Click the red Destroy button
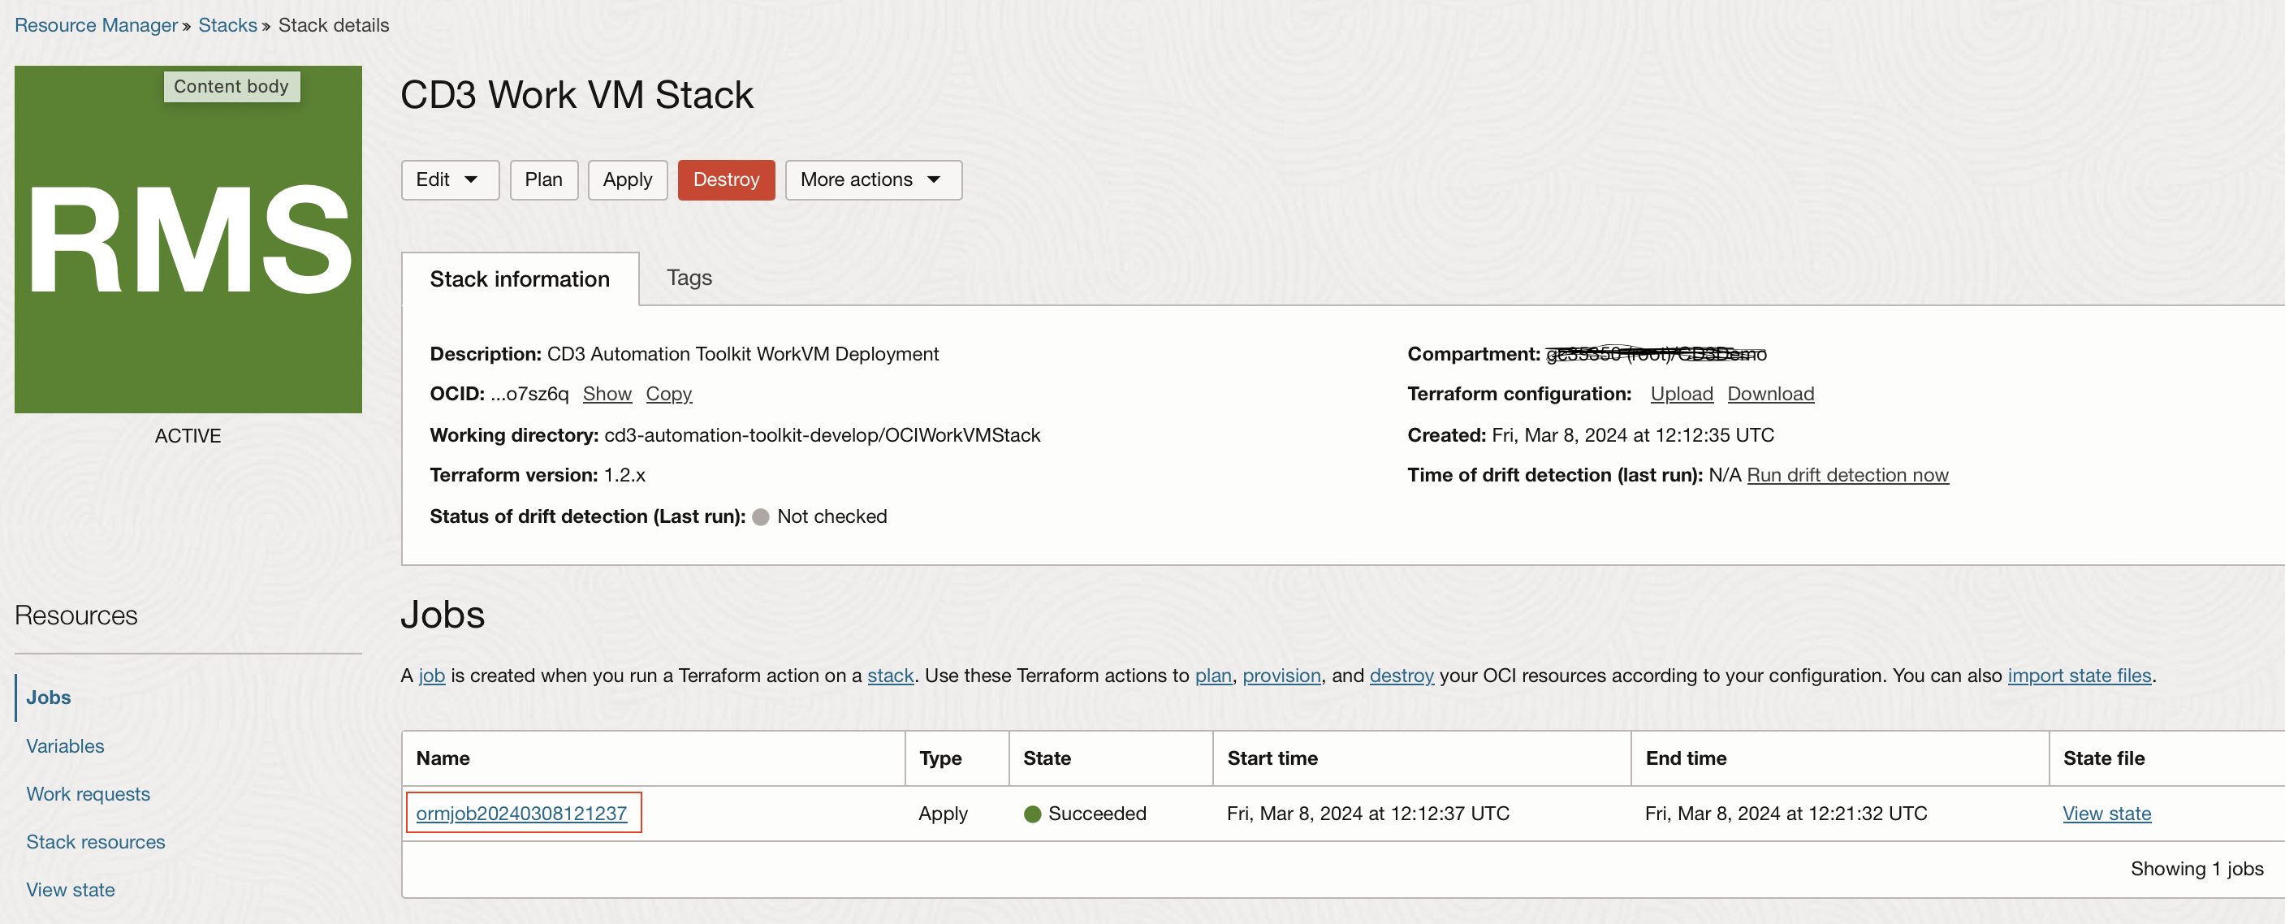The width and height of the screenshot is (2285, 924). pos(724,180)
